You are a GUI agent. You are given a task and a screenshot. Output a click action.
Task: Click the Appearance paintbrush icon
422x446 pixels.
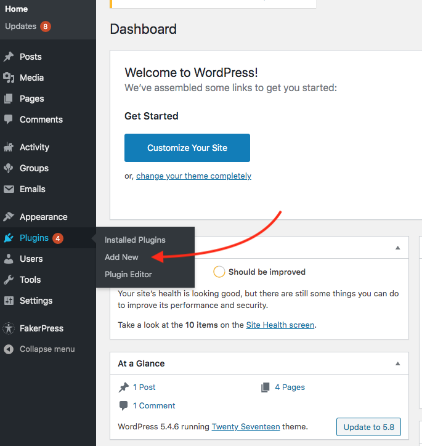click(9, 217)
